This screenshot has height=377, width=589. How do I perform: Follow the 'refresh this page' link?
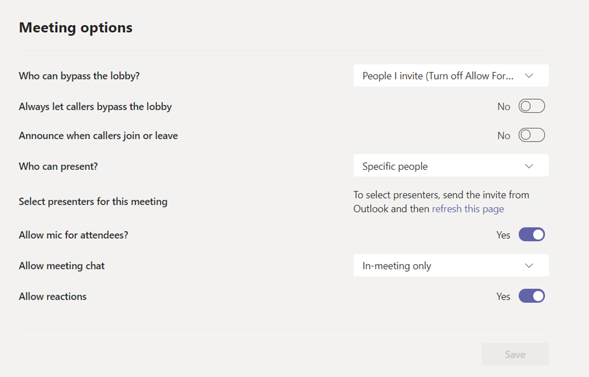pos(468,209)
